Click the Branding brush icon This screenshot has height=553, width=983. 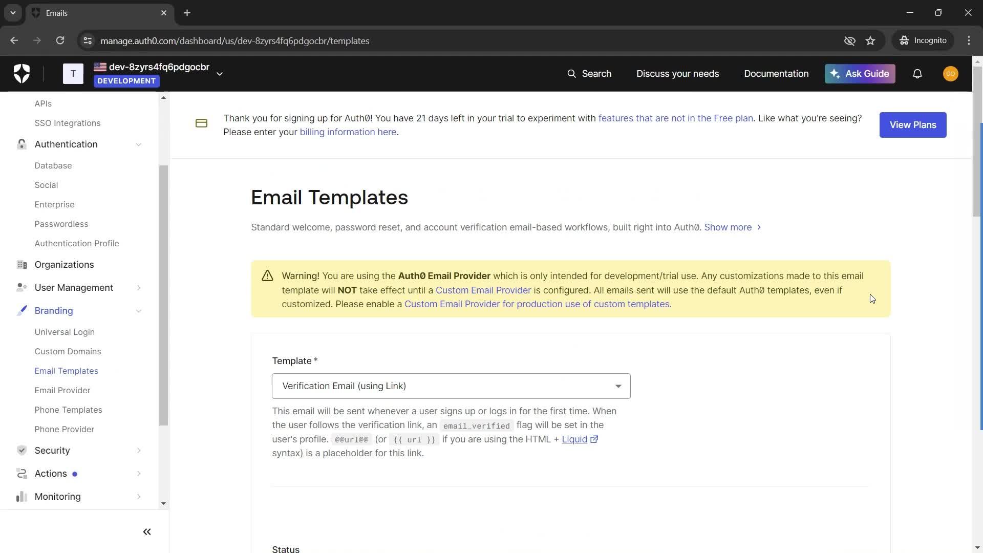point(22,311)
